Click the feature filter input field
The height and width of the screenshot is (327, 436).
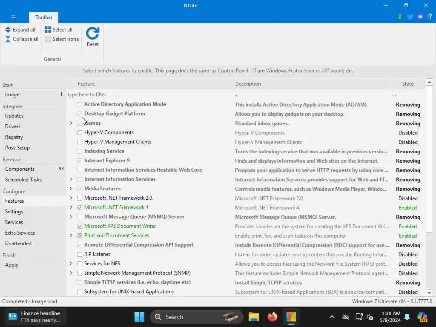tap(149, 95)
